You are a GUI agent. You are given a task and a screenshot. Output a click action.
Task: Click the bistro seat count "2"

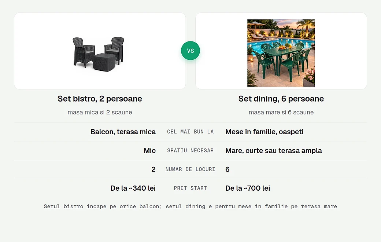(153, 169)
